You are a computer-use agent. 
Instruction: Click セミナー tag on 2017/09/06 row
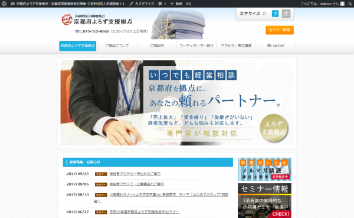[x=101, y=184]
